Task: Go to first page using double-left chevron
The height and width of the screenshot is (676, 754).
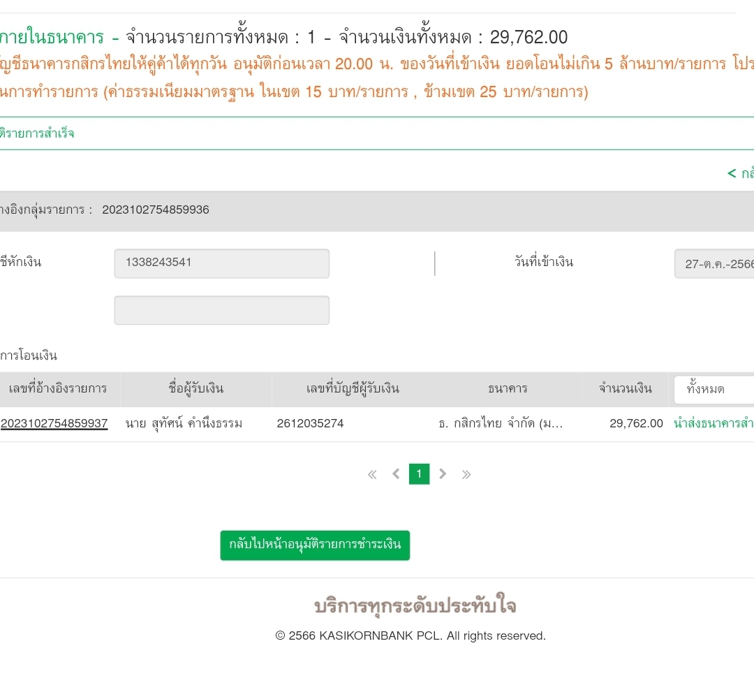Action: tap(372, 475)
